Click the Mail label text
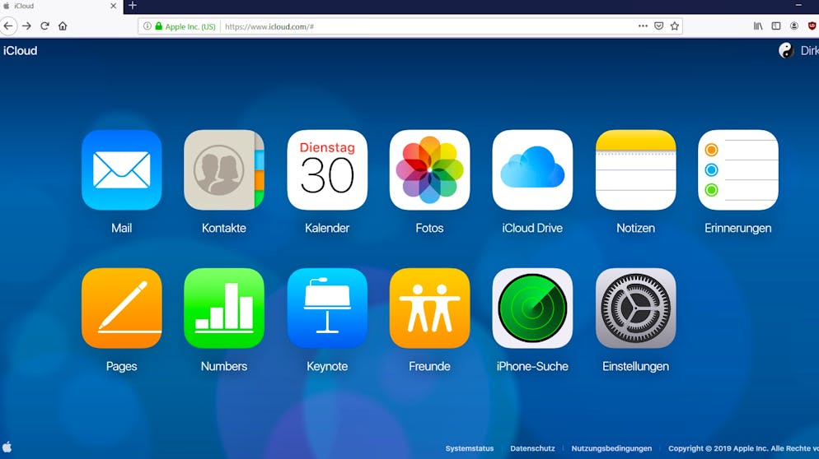This screenshot has height=459, width=819. pos(122,228)
